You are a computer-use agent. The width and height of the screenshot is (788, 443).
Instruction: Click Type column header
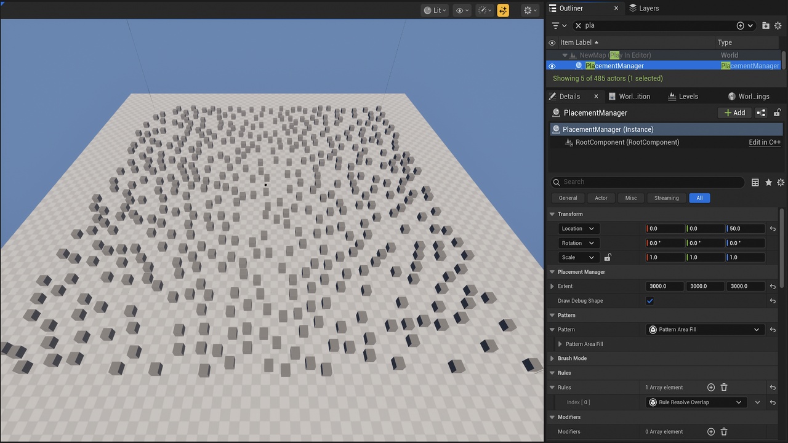(x=725, y=42)
